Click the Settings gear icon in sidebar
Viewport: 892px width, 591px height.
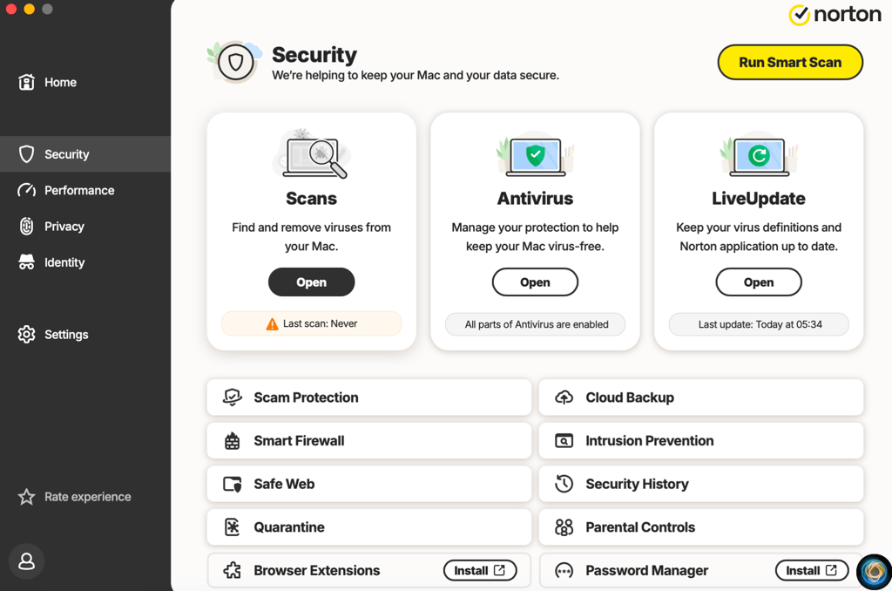[x=26, y=334]
